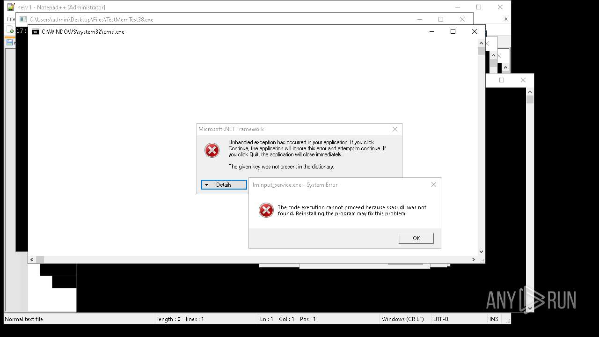This screenshot has height=337, width=599.
Task: Click 'Pos : 1' in the status bar
Action: pos(308,319)
